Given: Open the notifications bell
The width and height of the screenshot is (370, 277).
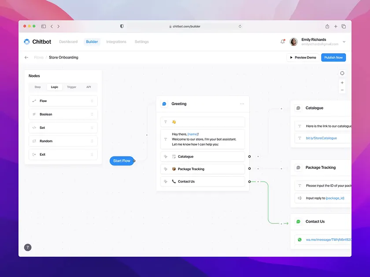Looking at the screenshot, I should [282, 41].
